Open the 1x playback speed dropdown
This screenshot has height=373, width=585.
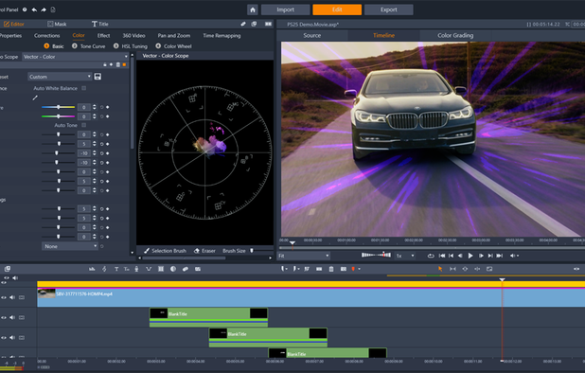(405, 256)
